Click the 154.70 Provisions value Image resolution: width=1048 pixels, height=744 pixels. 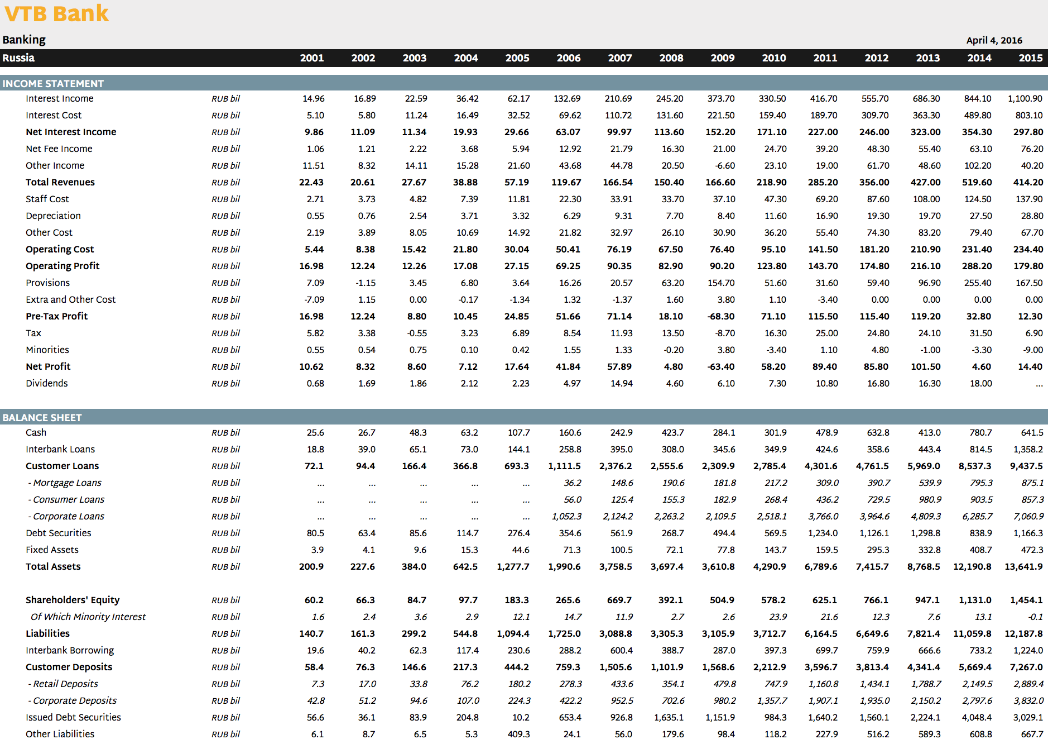(721, 283)
